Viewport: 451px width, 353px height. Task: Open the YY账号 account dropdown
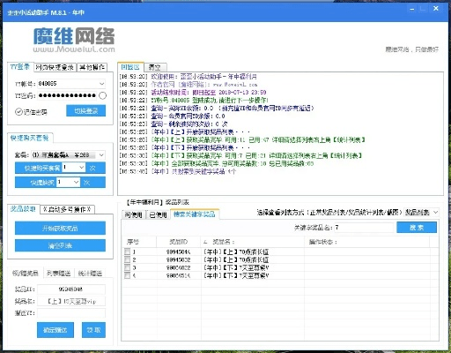[101, 84]
